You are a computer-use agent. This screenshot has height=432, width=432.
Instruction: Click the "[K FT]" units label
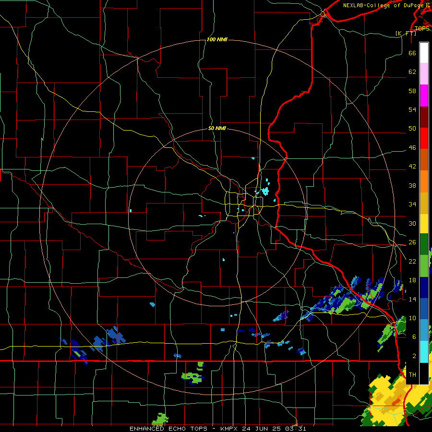click(x=406, y=33)
